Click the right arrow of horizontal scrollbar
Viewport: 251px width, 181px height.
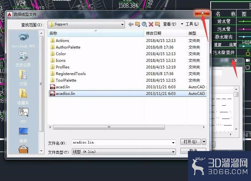click(204, 127)
